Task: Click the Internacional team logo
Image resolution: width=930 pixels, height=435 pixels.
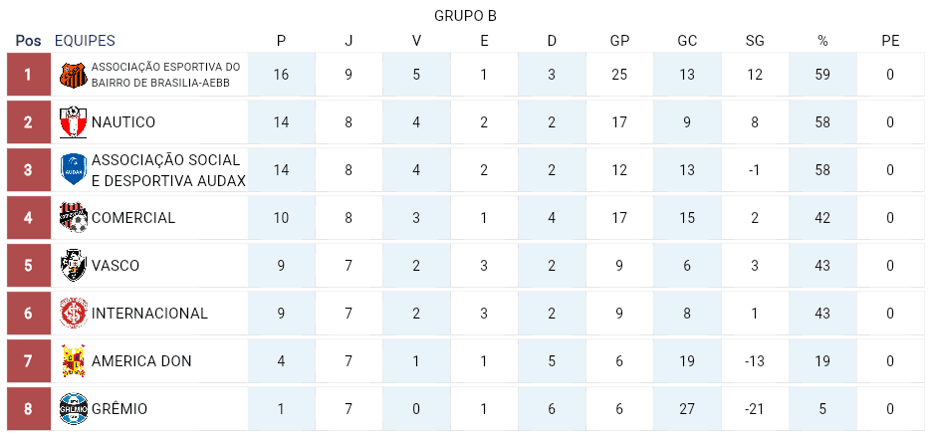Action: coord(74,314)
